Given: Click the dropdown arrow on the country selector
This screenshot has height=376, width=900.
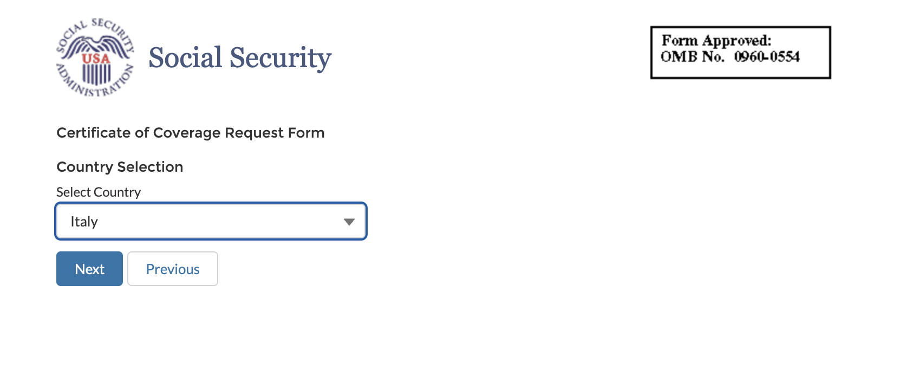Looking at the screenshot, I should [350, 221].
